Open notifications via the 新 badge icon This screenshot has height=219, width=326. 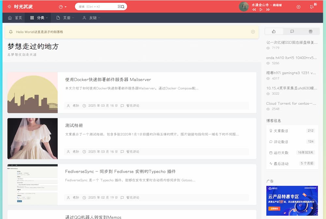point(312,7)
